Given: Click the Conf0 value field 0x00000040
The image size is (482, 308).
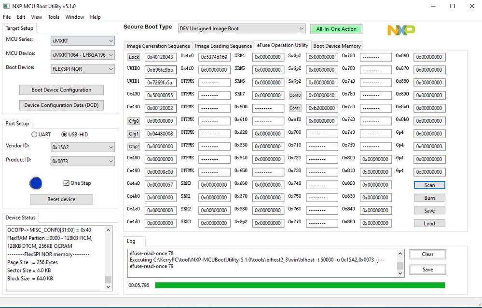Looking at the screenshot, I should point(322,96).
